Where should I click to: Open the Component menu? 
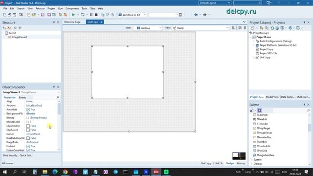72,9
